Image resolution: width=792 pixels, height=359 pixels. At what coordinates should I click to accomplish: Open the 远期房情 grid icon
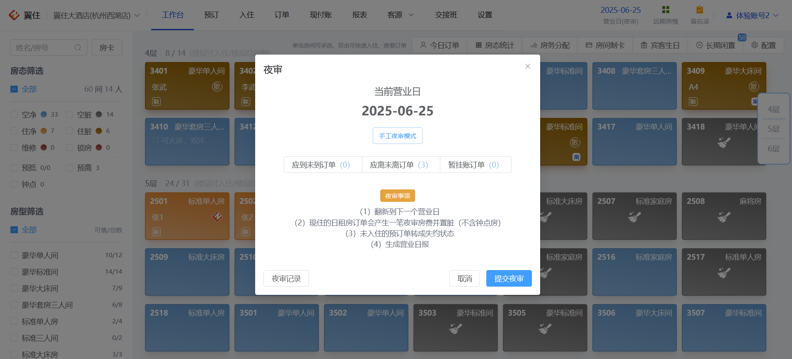[666, 10]
